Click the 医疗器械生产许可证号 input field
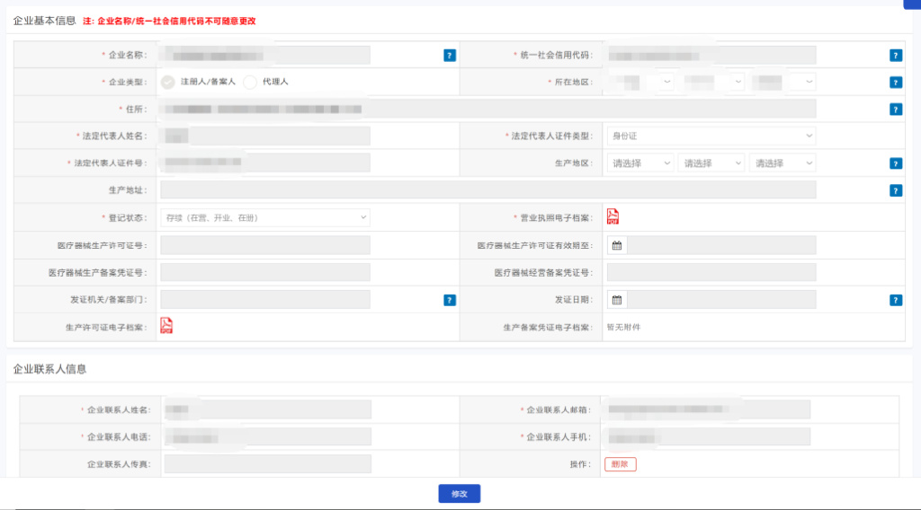 (264, 245)
